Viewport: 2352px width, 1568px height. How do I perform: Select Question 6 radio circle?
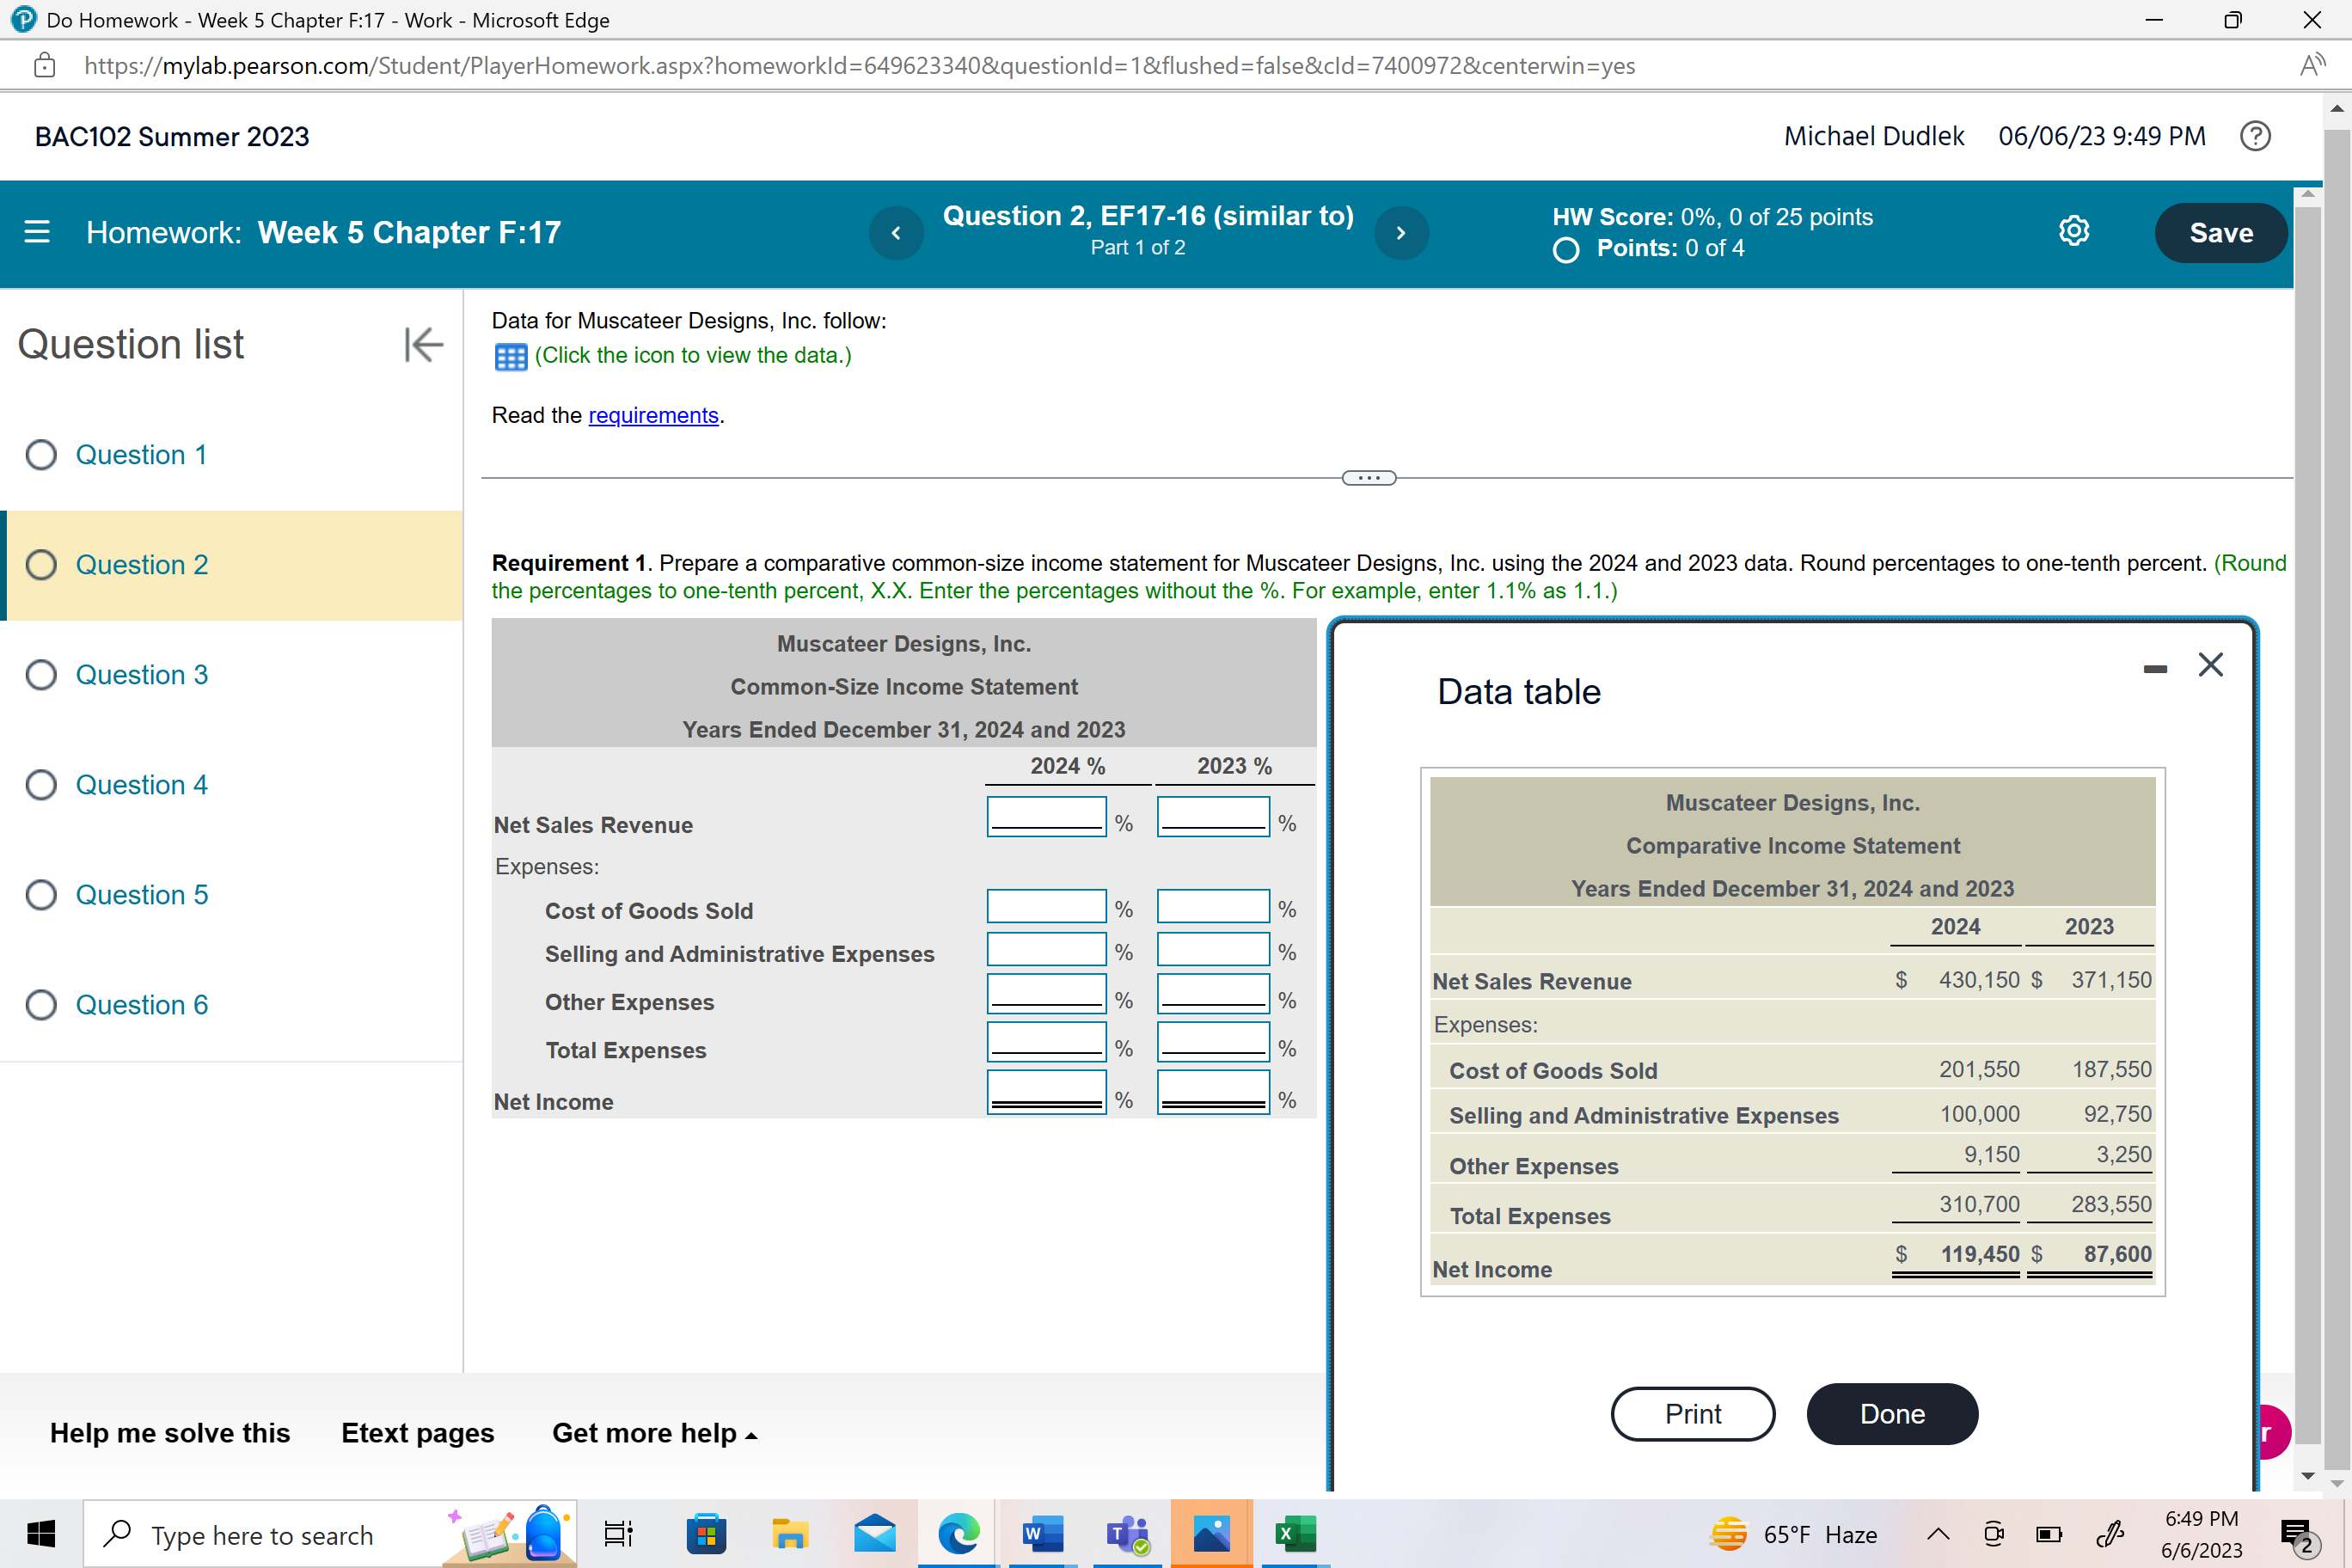click(x=41, y=1004)
